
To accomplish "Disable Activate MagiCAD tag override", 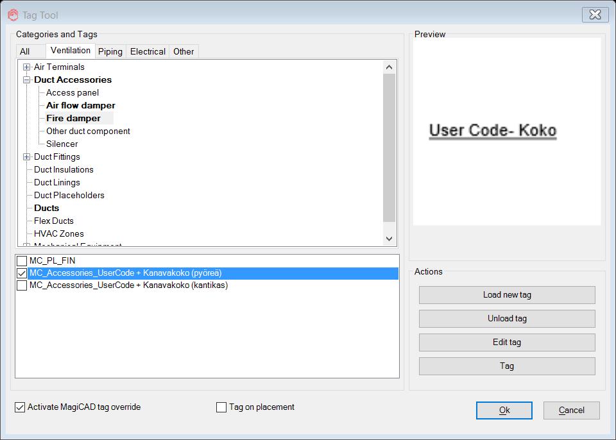I will pyautogui.click(x=20, y=407).
